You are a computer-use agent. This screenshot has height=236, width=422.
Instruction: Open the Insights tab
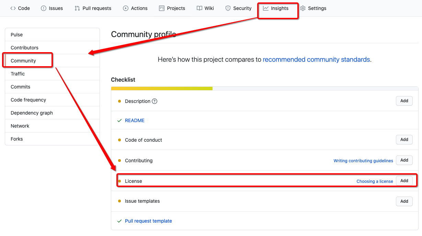276,8
